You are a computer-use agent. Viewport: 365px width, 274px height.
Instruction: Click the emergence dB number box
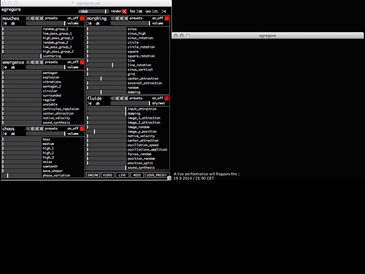coord(6,68)
